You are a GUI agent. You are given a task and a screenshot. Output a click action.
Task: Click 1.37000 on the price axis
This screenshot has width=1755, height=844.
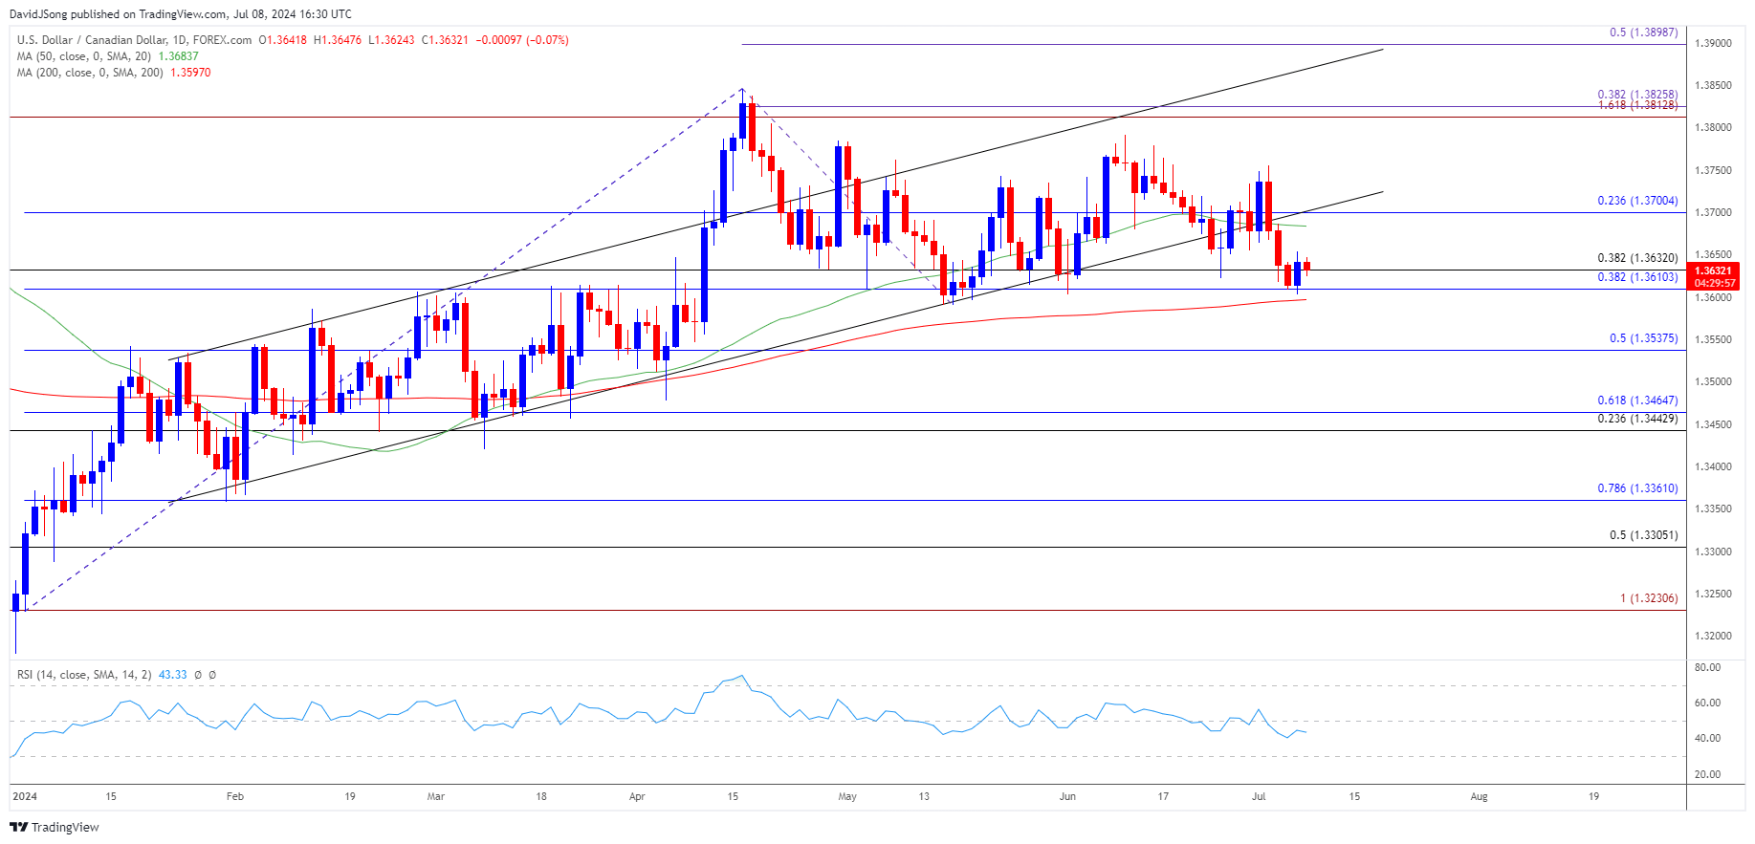pyautogui.click(x=1713, y=213)
